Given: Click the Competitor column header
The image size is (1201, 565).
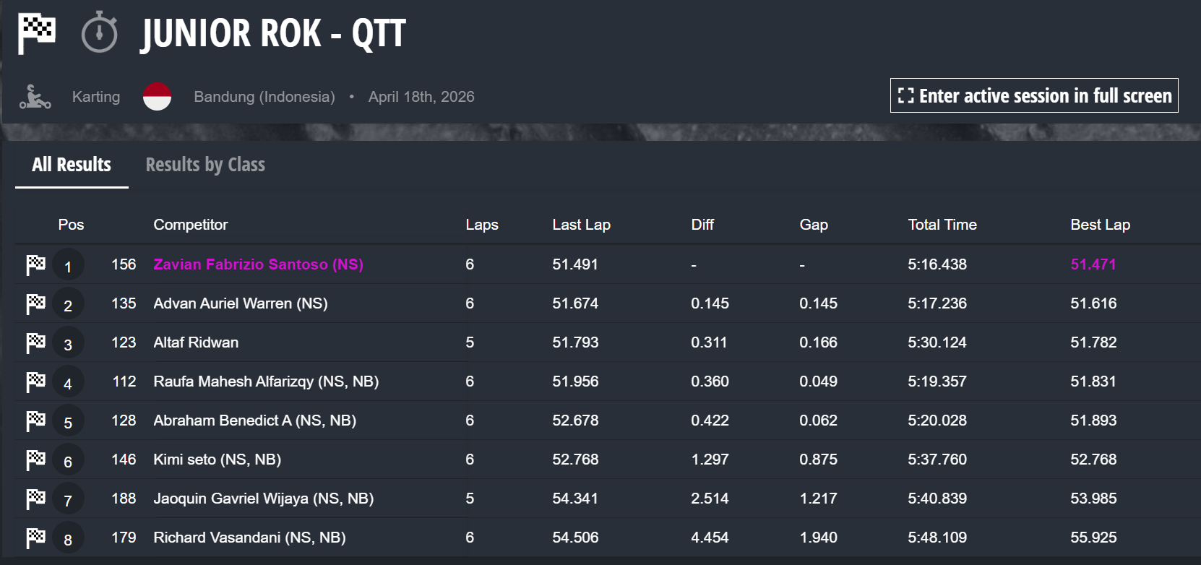Looking at the screenshot, I should (x=190, y=225).
